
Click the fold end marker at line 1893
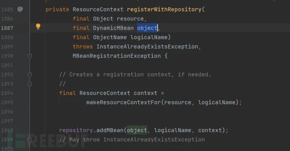tap(30, 84)
